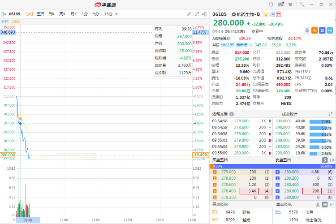Select the 五日 five-day chart tab
The height and width of the screenshot is (224, 336).
(41, 14)
